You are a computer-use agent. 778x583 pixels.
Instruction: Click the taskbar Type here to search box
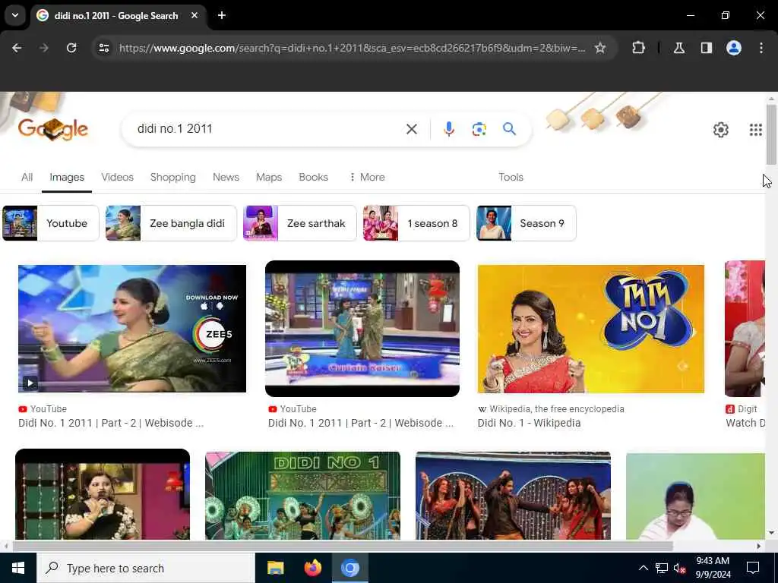[x=146, y=568]
